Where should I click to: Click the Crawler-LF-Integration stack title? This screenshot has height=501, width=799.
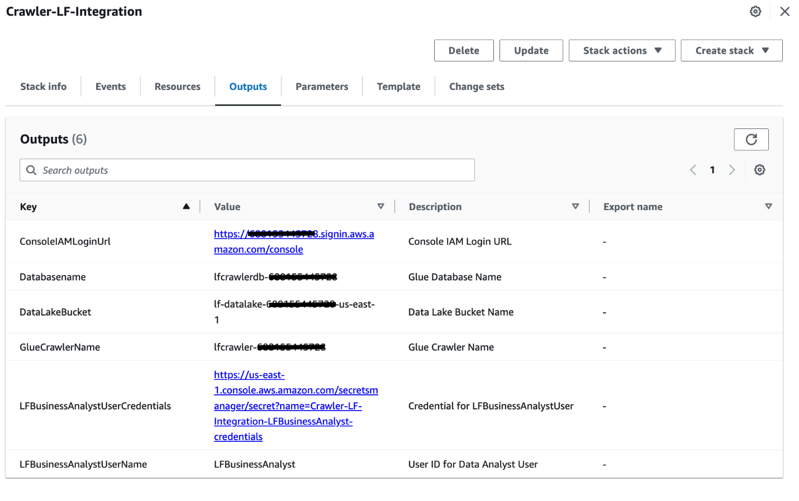(x=74, y=12)
